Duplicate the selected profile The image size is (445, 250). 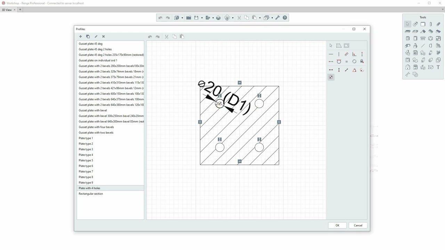pyautogui.click(x=88, y=36)
